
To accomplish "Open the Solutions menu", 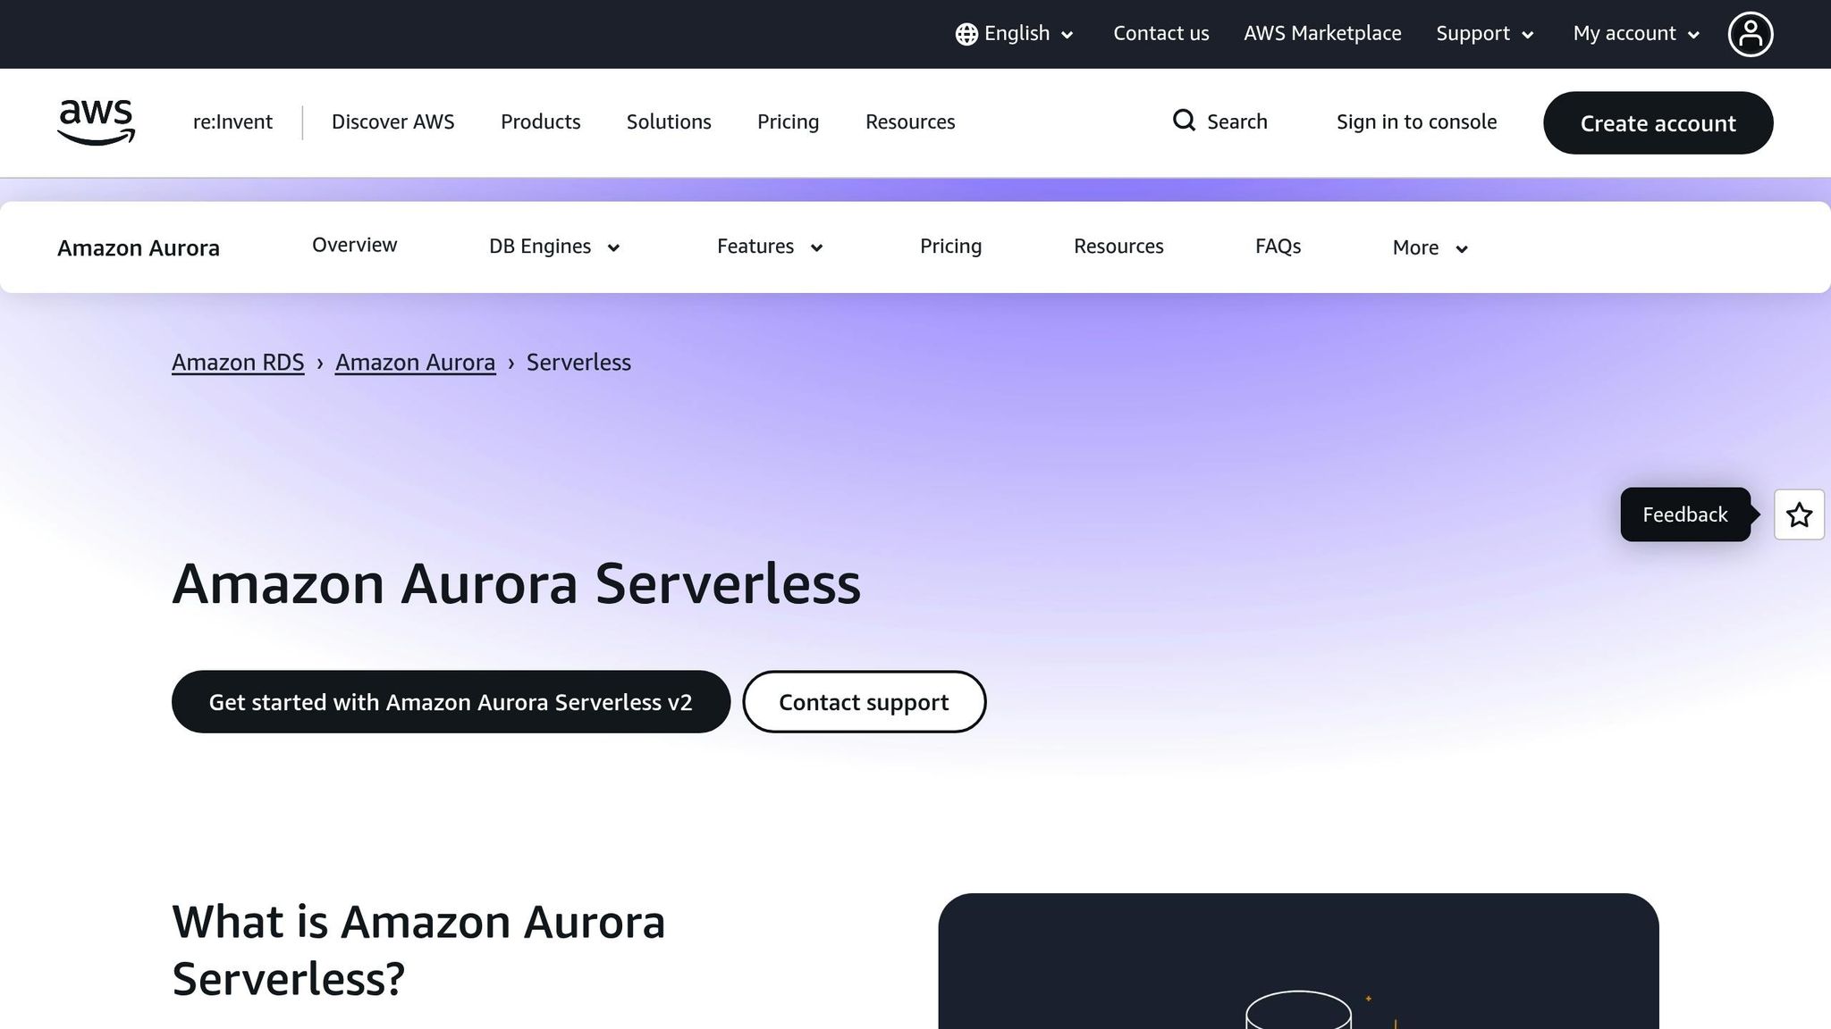I will click(669, 121).
